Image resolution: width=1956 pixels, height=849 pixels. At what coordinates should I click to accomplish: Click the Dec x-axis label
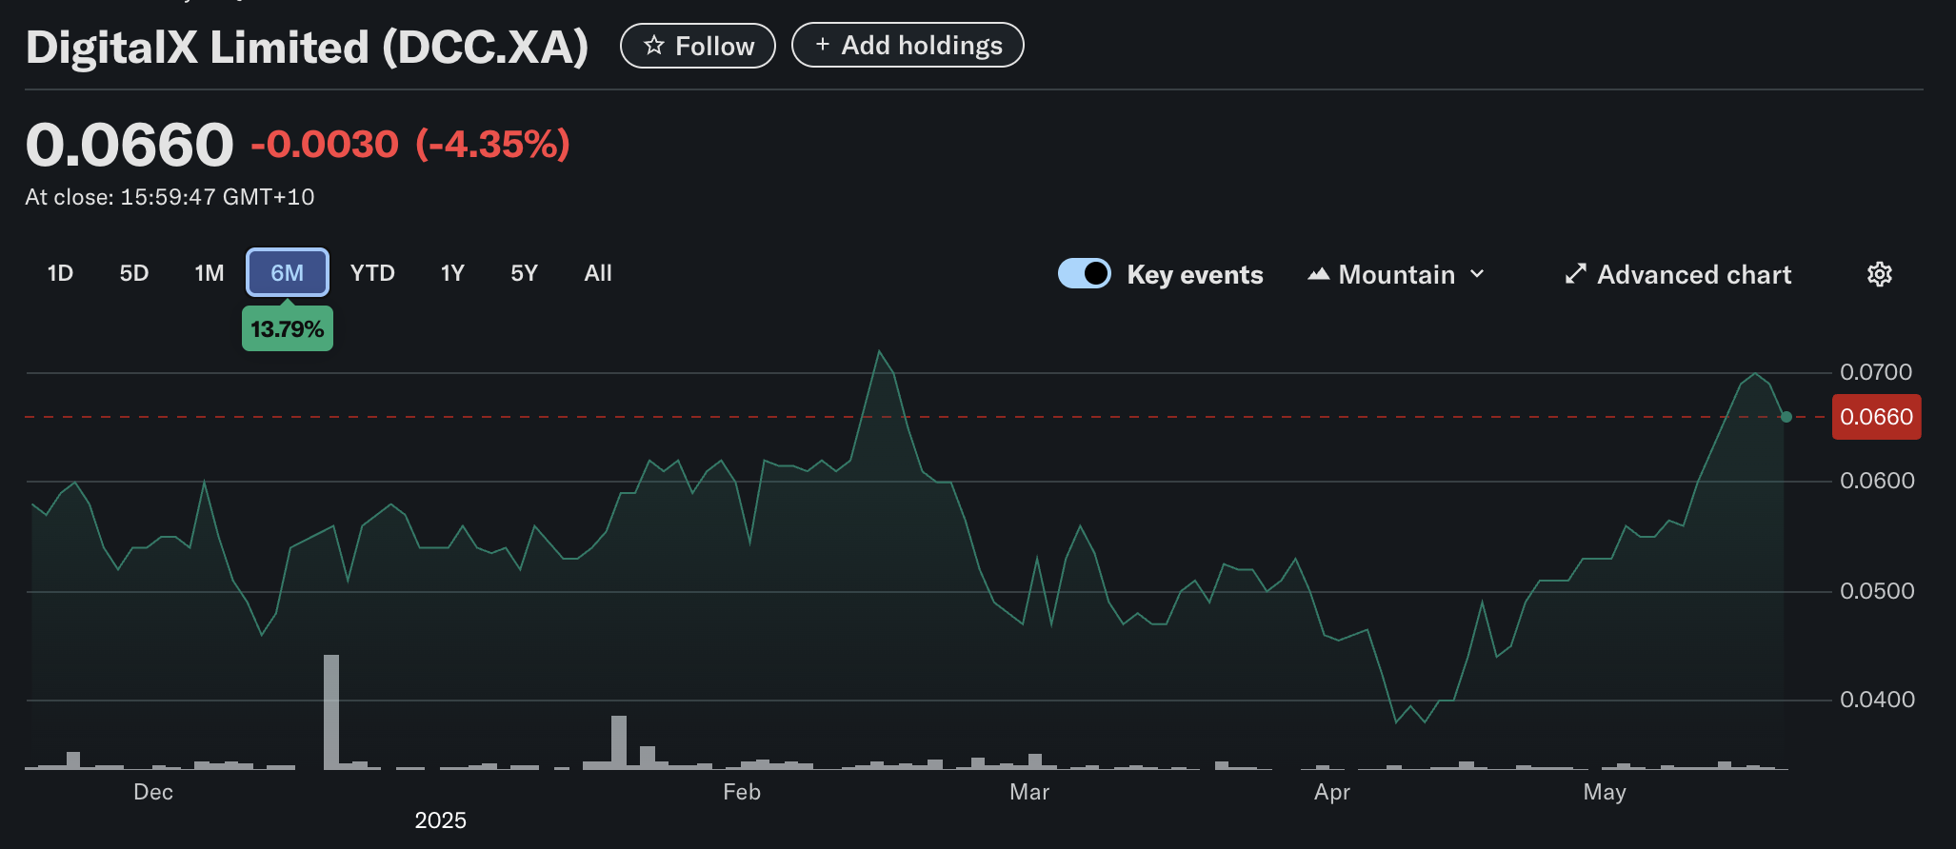pos(153,792)
